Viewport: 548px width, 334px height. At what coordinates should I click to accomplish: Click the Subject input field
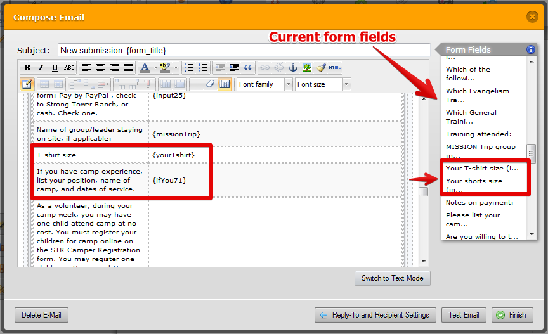click(244, 50)
